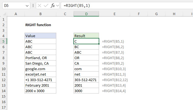The height and width of the screenshot is (110, 193).
Task: Select row 10 header
Action: 3,69
